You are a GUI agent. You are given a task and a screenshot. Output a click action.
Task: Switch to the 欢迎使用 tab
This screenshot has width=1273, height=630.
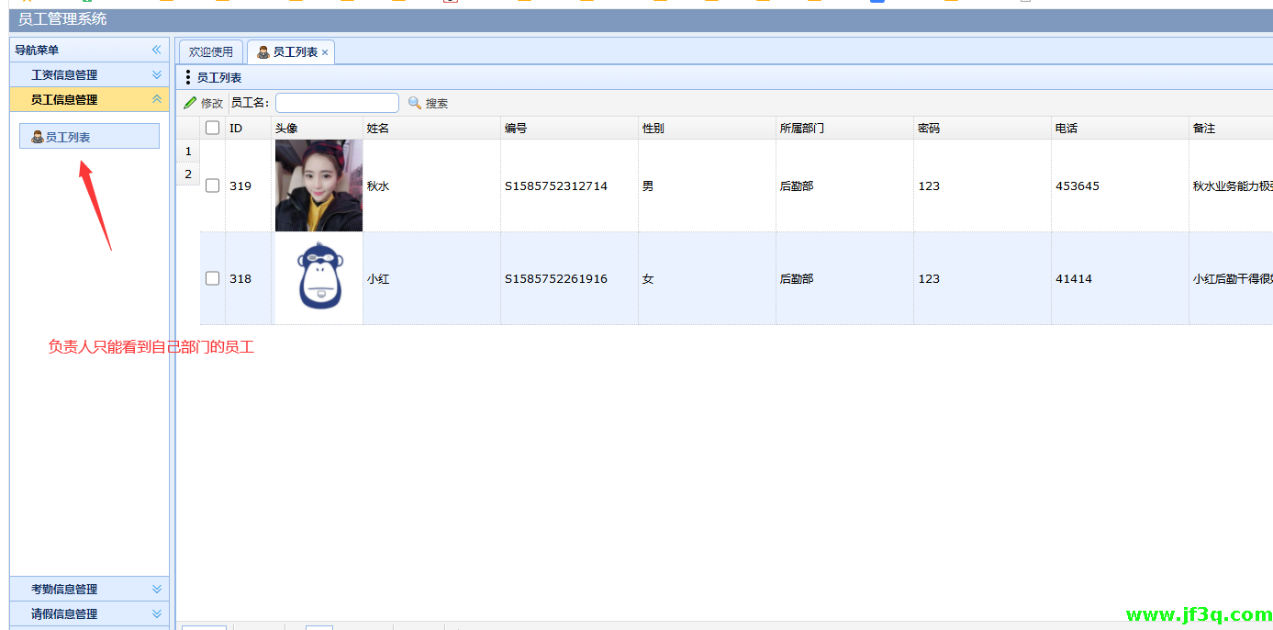coord(211,52)
